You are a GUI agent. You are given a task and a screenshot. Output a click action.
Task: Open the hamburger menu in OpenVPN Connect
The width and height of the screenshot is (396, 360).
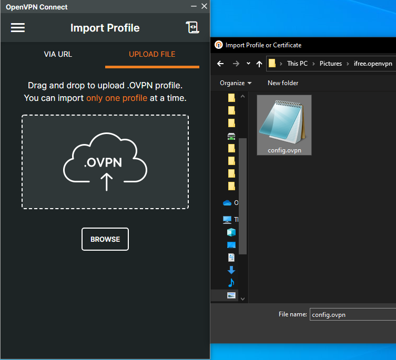coord(18,28)
